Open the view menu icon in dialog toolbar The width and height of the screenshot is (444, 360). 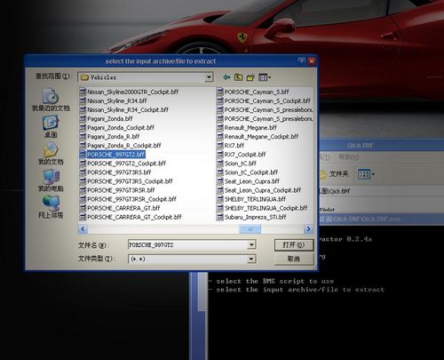(265, 77)
